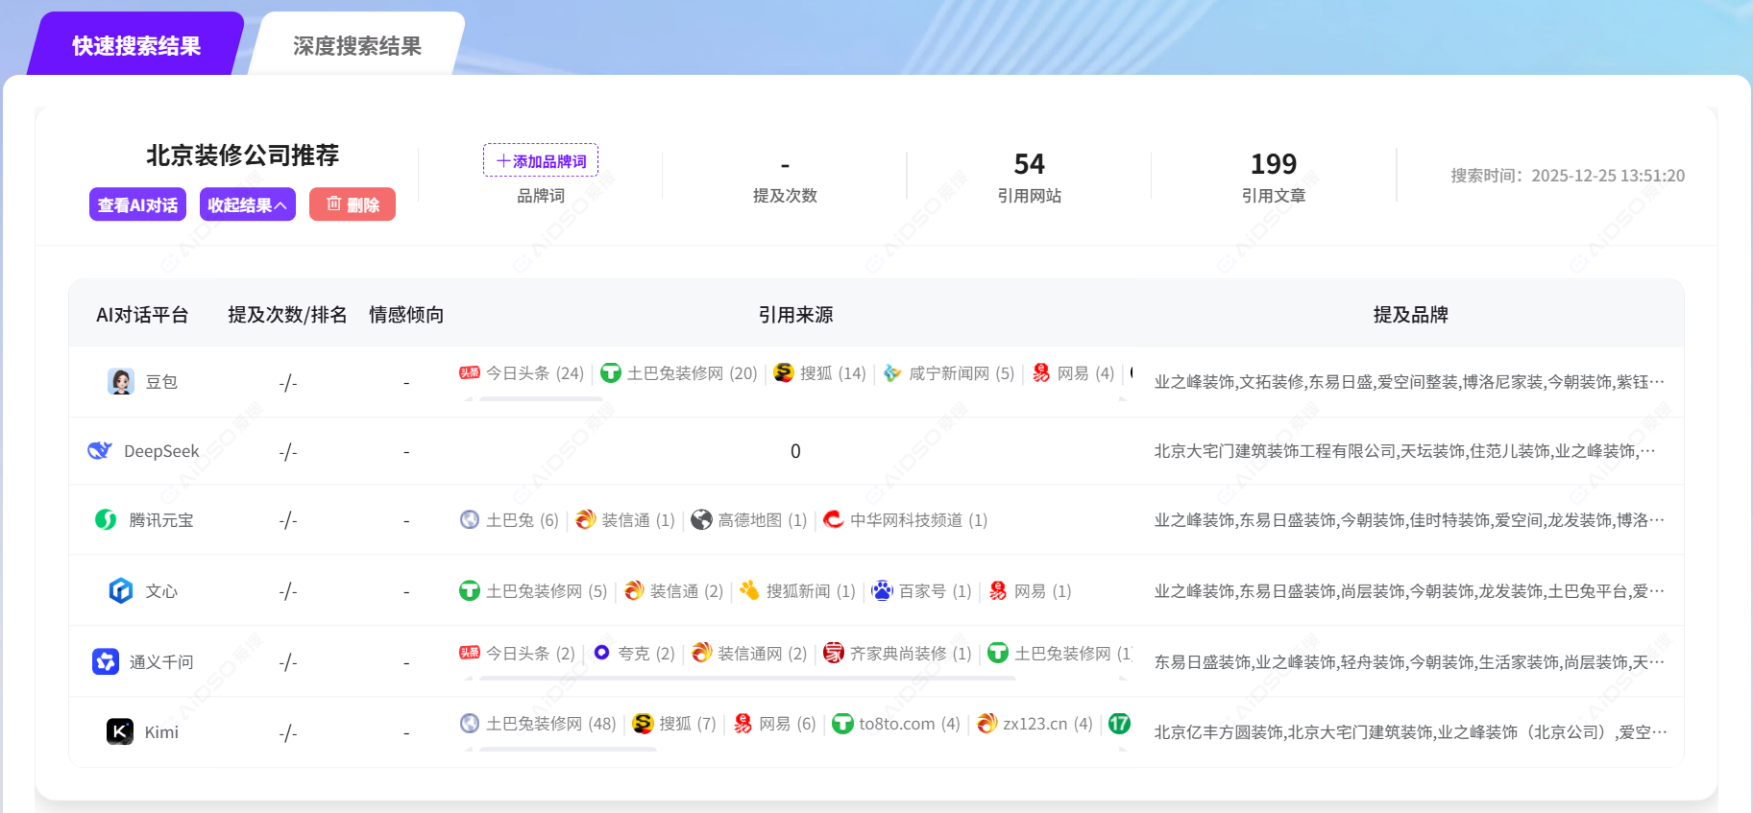Click the 百家号 paw source icon

(x=882, y=590)
